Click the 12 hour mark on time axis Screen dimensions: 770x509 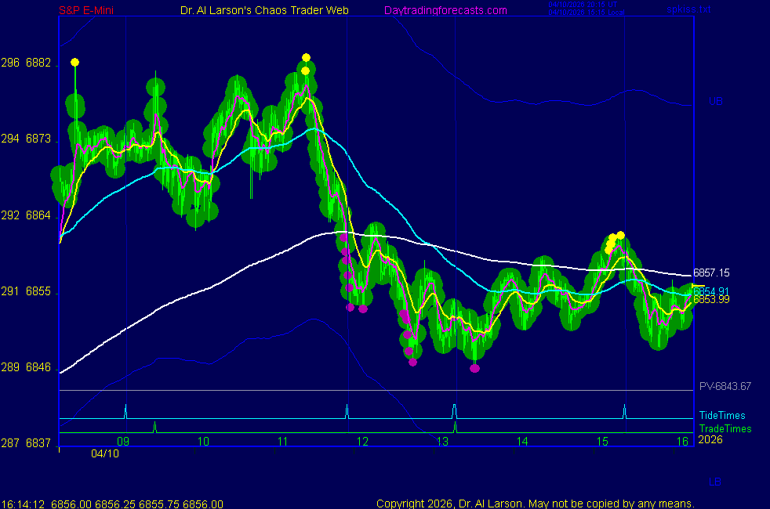pos(361,442)
